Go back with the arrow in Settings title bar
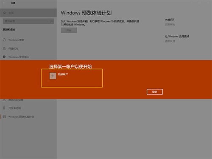 point(4,3)
